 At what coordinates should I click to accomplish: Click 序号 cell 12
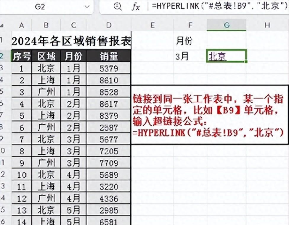pyautogui.click(x=22, y=198)
